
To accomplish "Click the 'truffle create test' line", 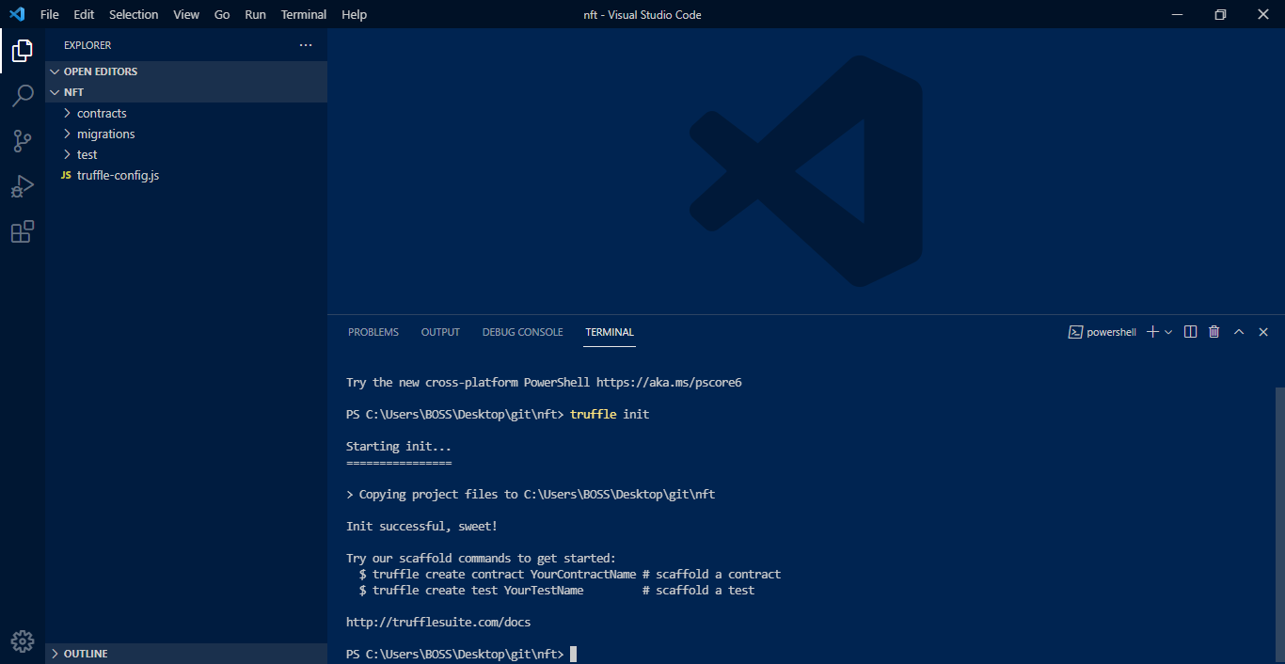I will click(557, 591).
